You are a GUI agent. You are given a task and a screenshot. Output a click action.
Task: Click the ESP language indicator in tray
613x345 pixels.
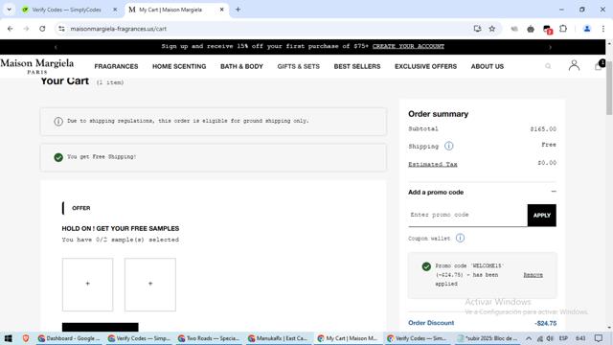point(563,338)
